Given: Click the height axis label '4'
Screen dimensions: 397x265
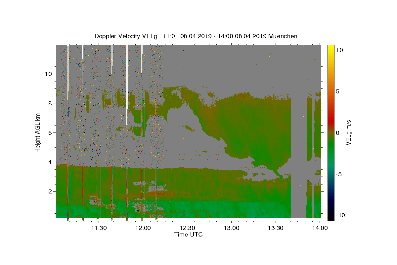Looking at the screenshot, I should pyautogui.click(x=49, y=162).
